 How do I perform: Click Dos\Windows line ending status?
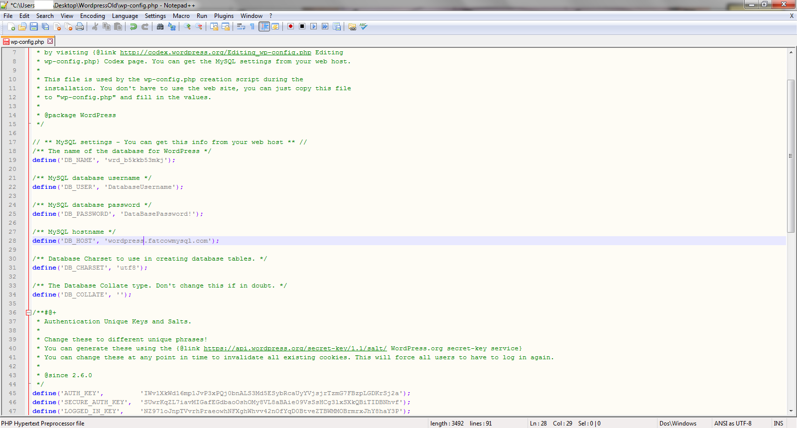(x=678, y=424)
